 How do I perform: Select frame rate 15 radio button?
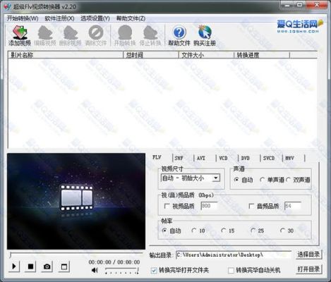click(x=223, y=231)
